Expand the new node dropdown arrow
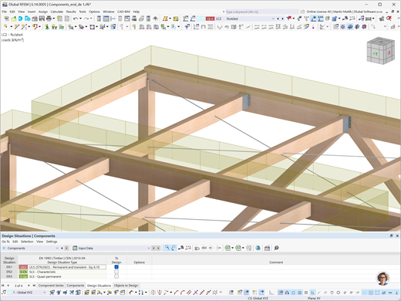The height and width of the screenshot is (301, 401). click(11, 27)
